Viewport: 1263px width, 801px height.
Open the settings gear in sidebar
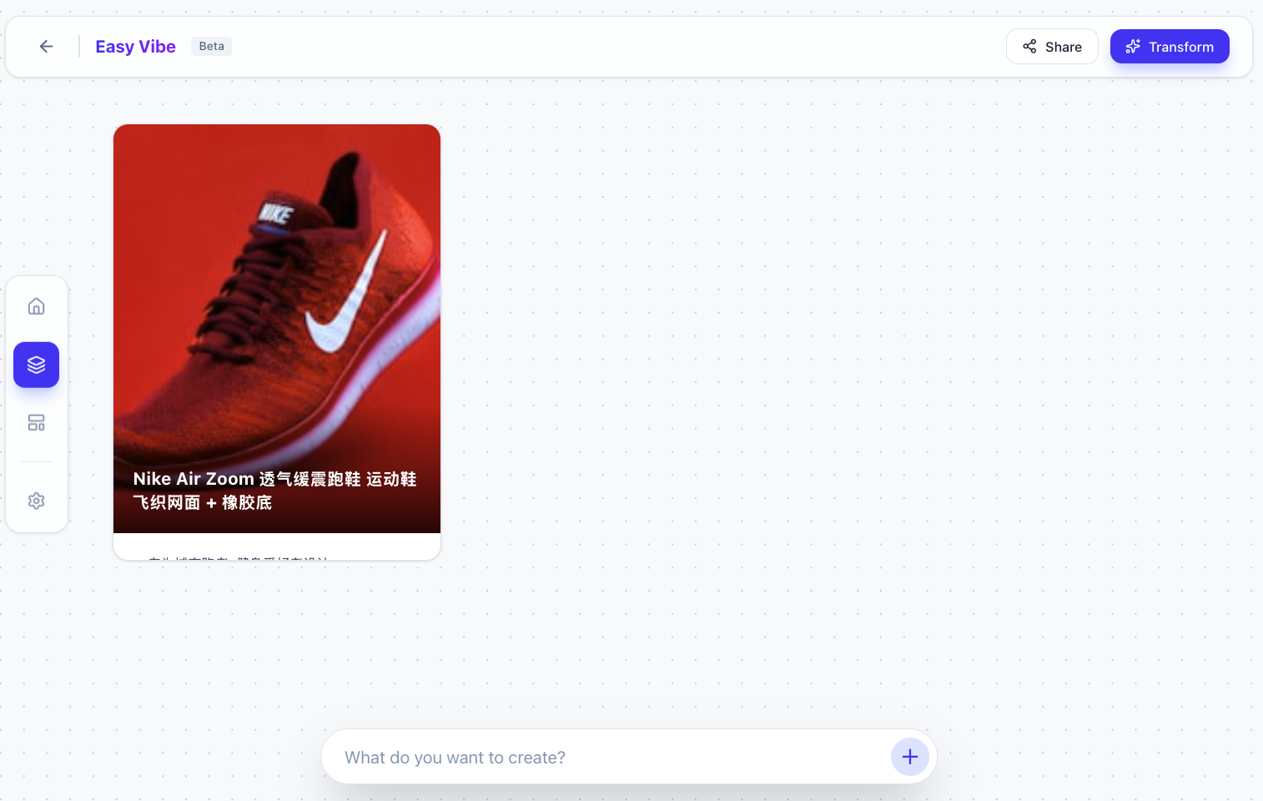coord(36,501)
